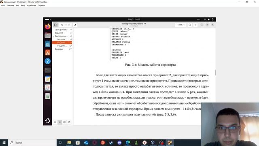This screenshot has width=259, height=146.
Task: Open the 'Машина' menu in VirtualBox
Action: 11,5
